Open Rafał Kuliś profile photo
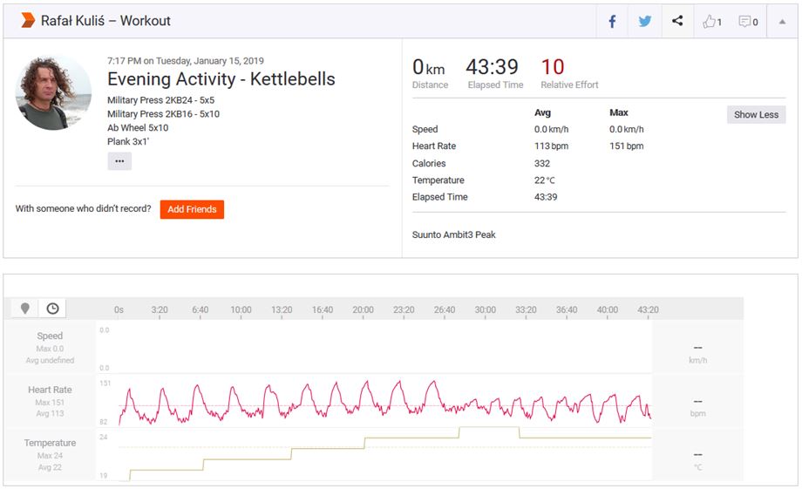Image resolution: width=802 pixels, height=489 pixels. 53,92
